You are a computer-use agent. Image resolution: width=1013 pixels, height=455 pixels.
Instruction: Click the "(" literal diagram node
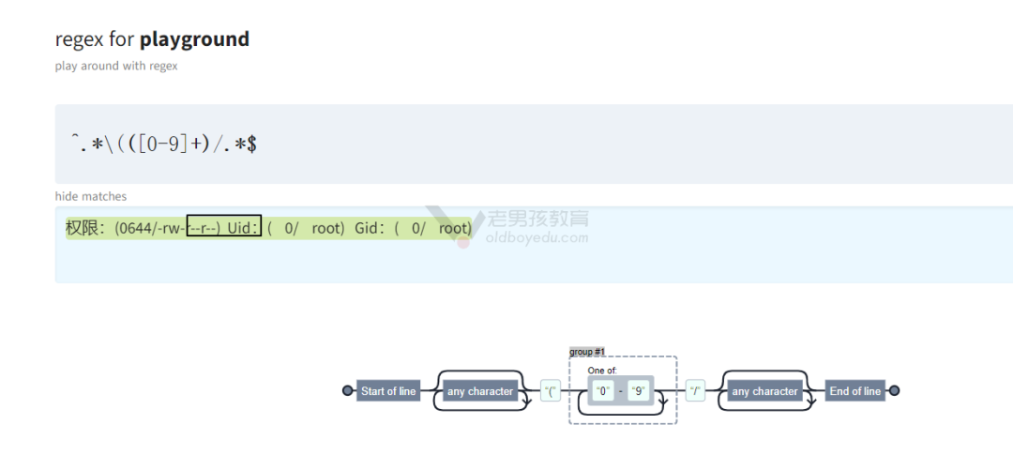(551, 391)
